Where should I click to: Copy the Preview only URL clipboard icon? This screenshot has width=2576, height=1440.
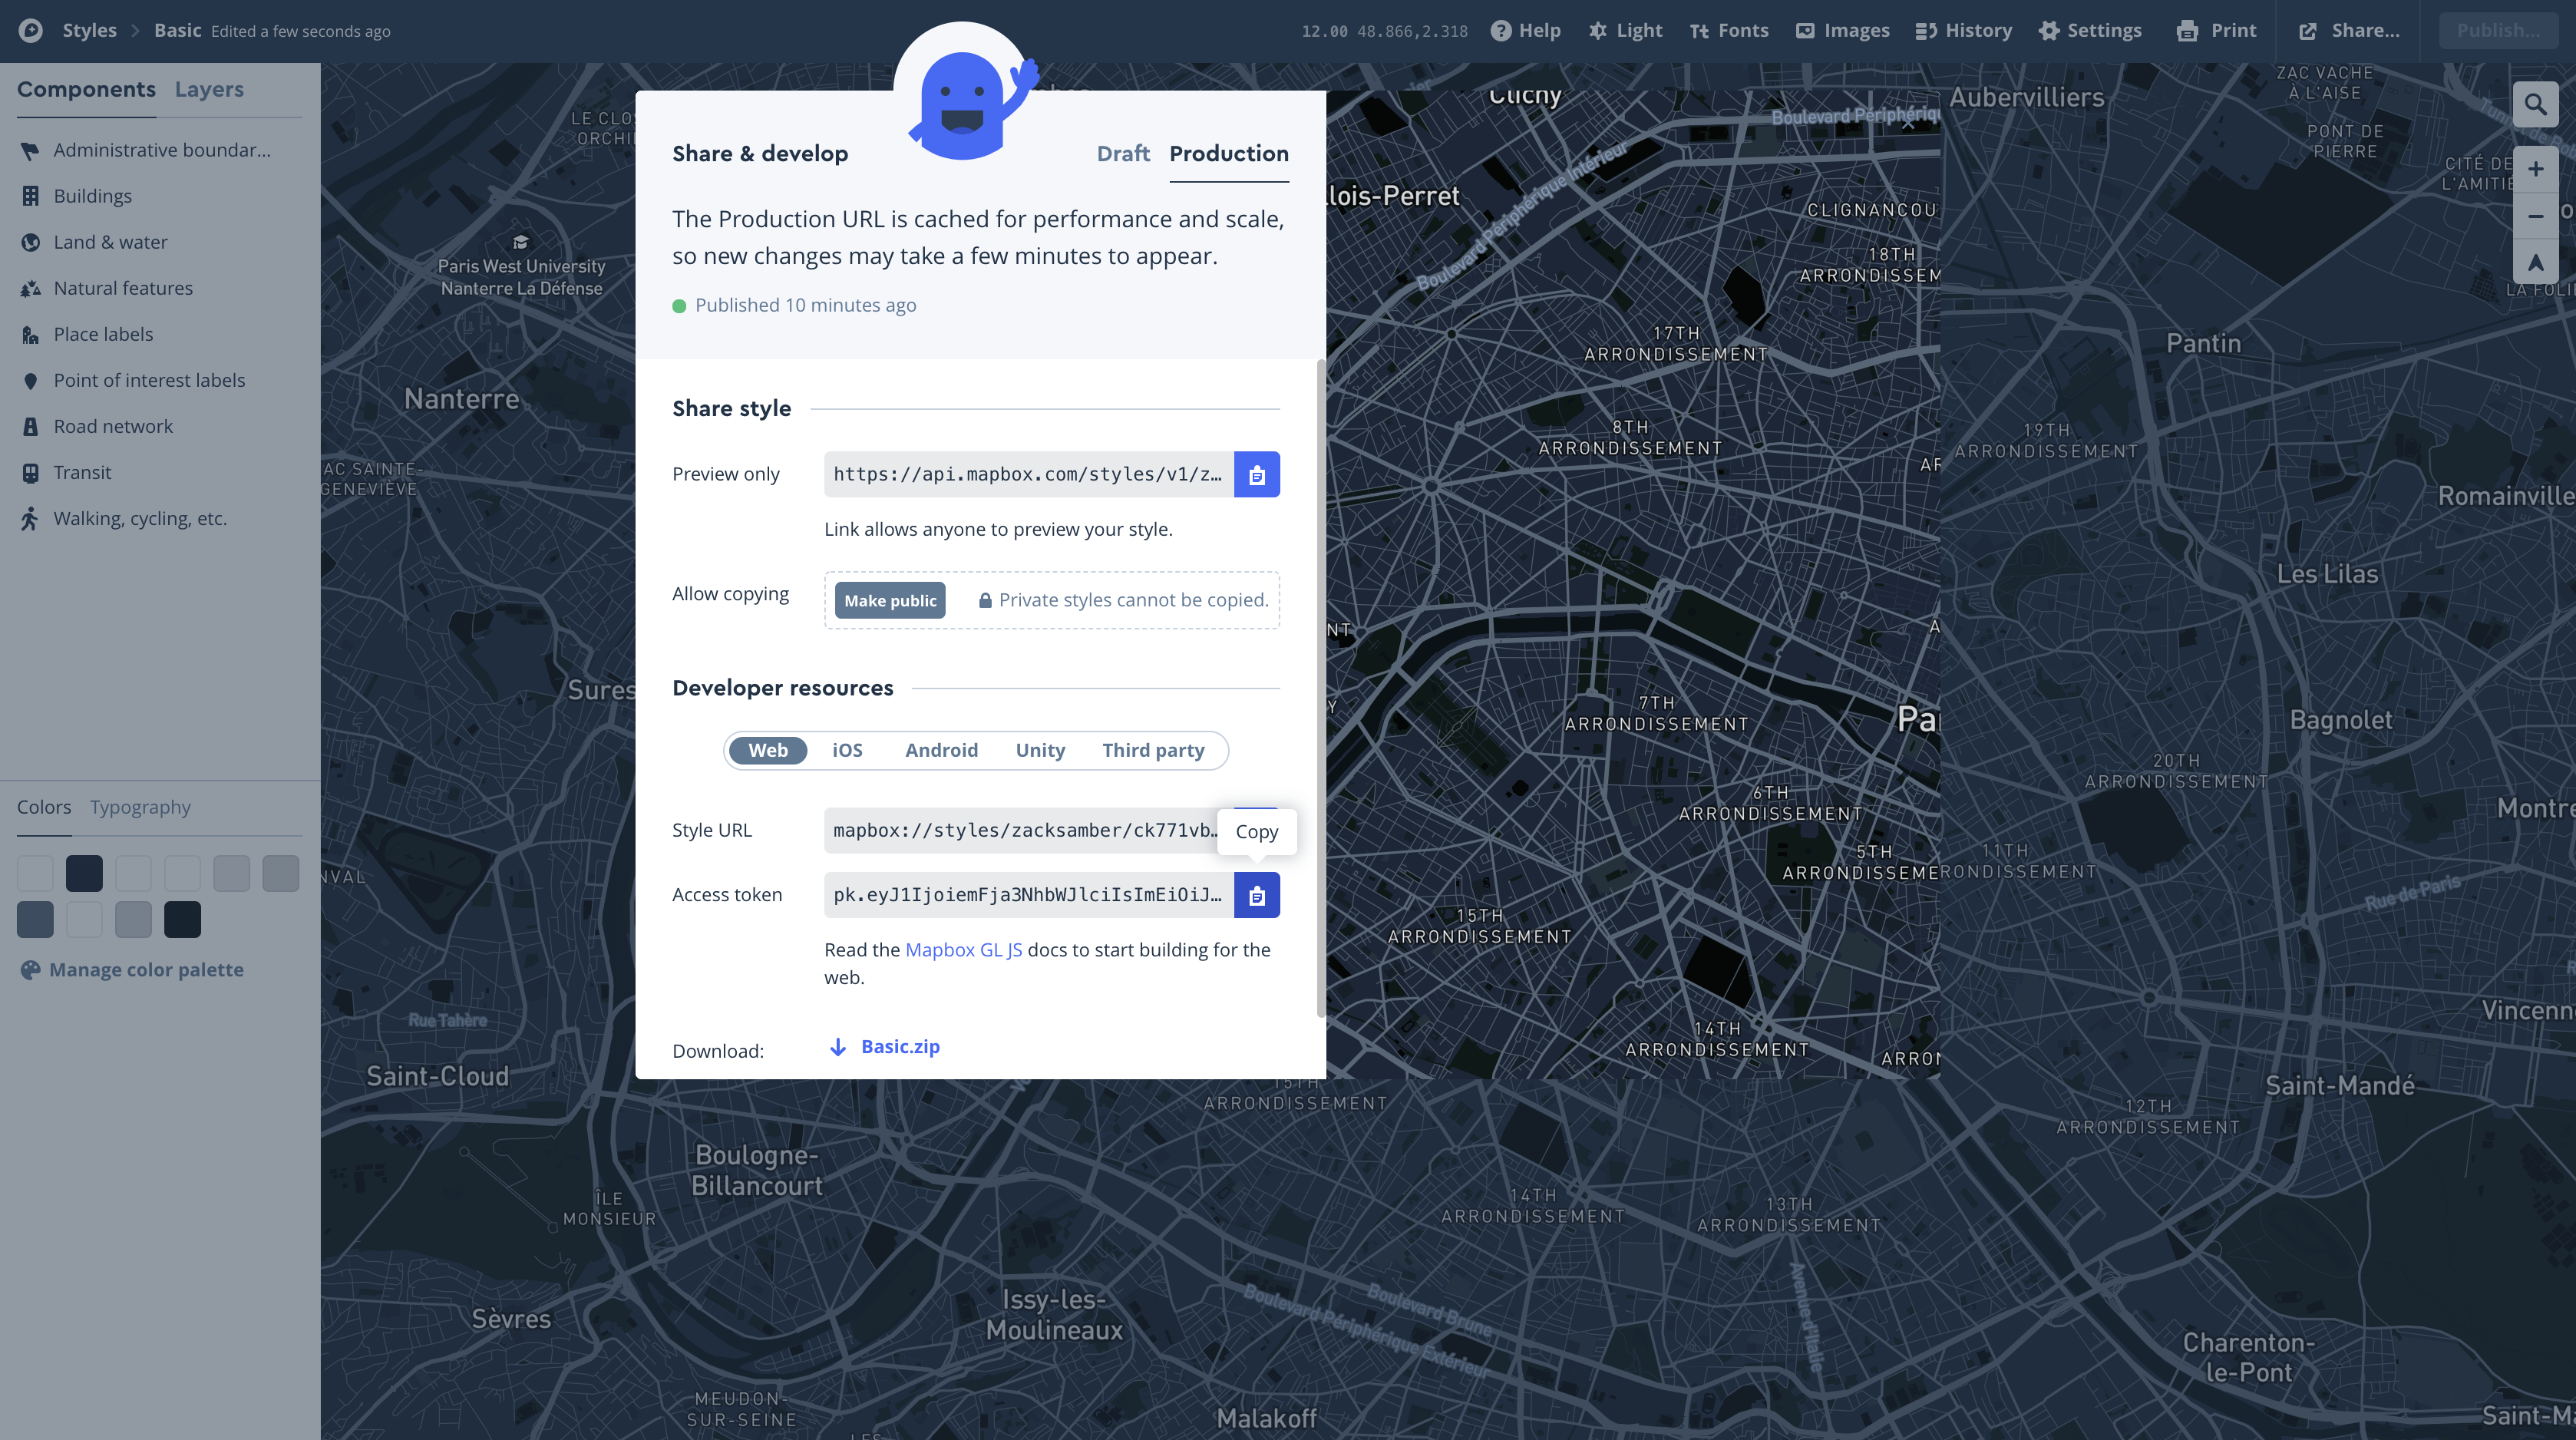[1256, 474]
